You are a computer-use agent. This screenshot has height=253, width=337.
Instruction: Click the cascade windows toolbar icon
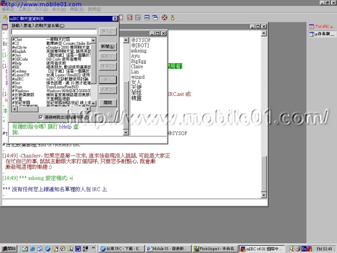pyautogui.click(x=155, y=17)
